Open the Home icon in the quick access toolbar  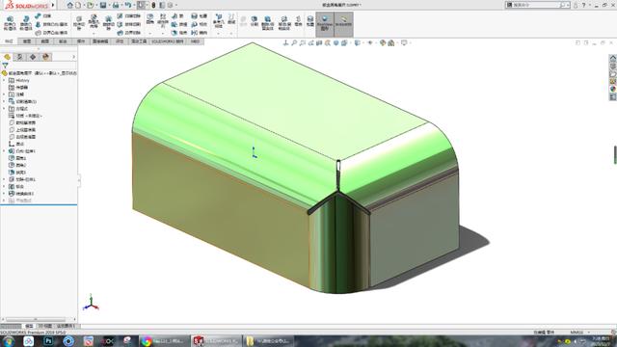[x=70, y=5]
